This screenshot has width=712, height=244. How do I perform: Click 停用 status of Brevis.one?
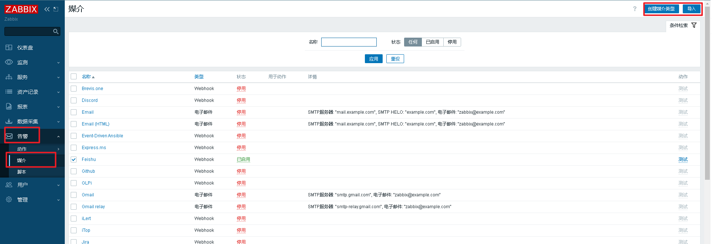pyautogui.click(x=241, y=89)
